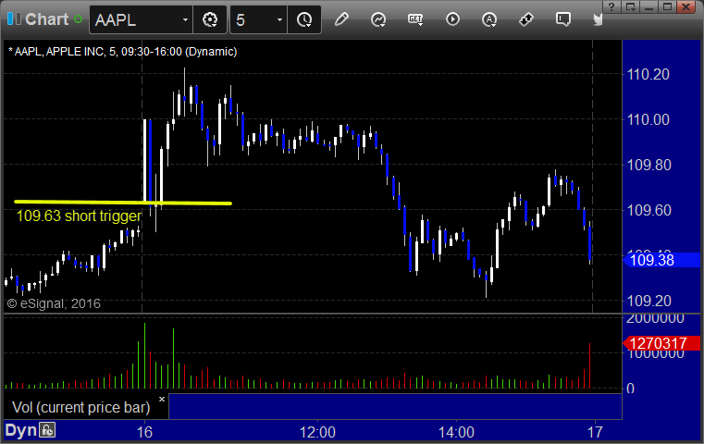The height and width of the screenshot is (444, 704).
Task: Select the pencil drawing tools icon
Action: (x=341, y=19)
